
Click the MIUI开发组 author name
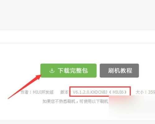[43, 92]
